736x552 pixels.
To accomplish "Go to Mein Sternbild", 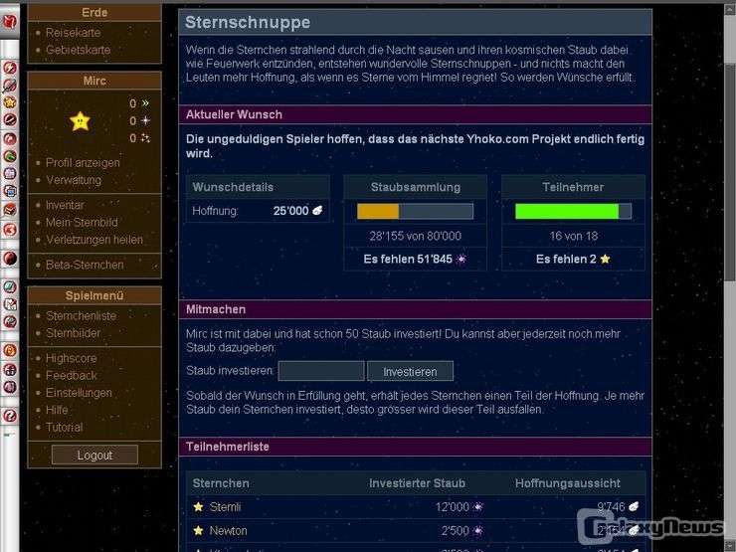I will coord(82,222).
